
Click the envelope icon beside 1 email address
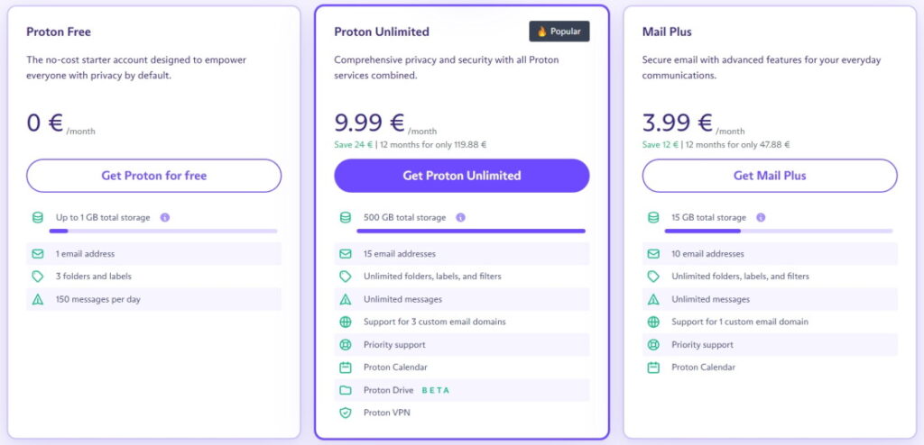click(37, 254)
